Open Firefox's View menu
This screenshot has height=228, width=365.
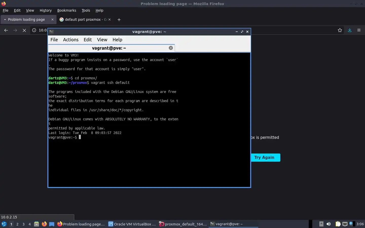pyautogui.click(x=30, y=10)
